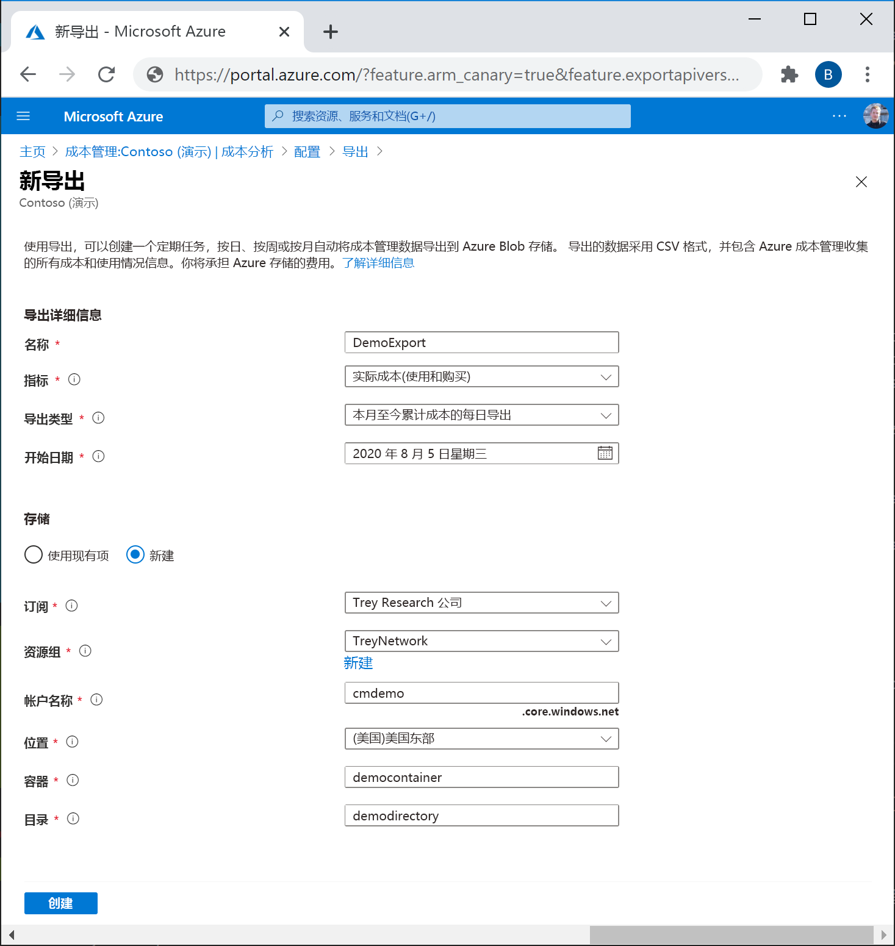Open browser extensions puzzle icon

point(789,74)
